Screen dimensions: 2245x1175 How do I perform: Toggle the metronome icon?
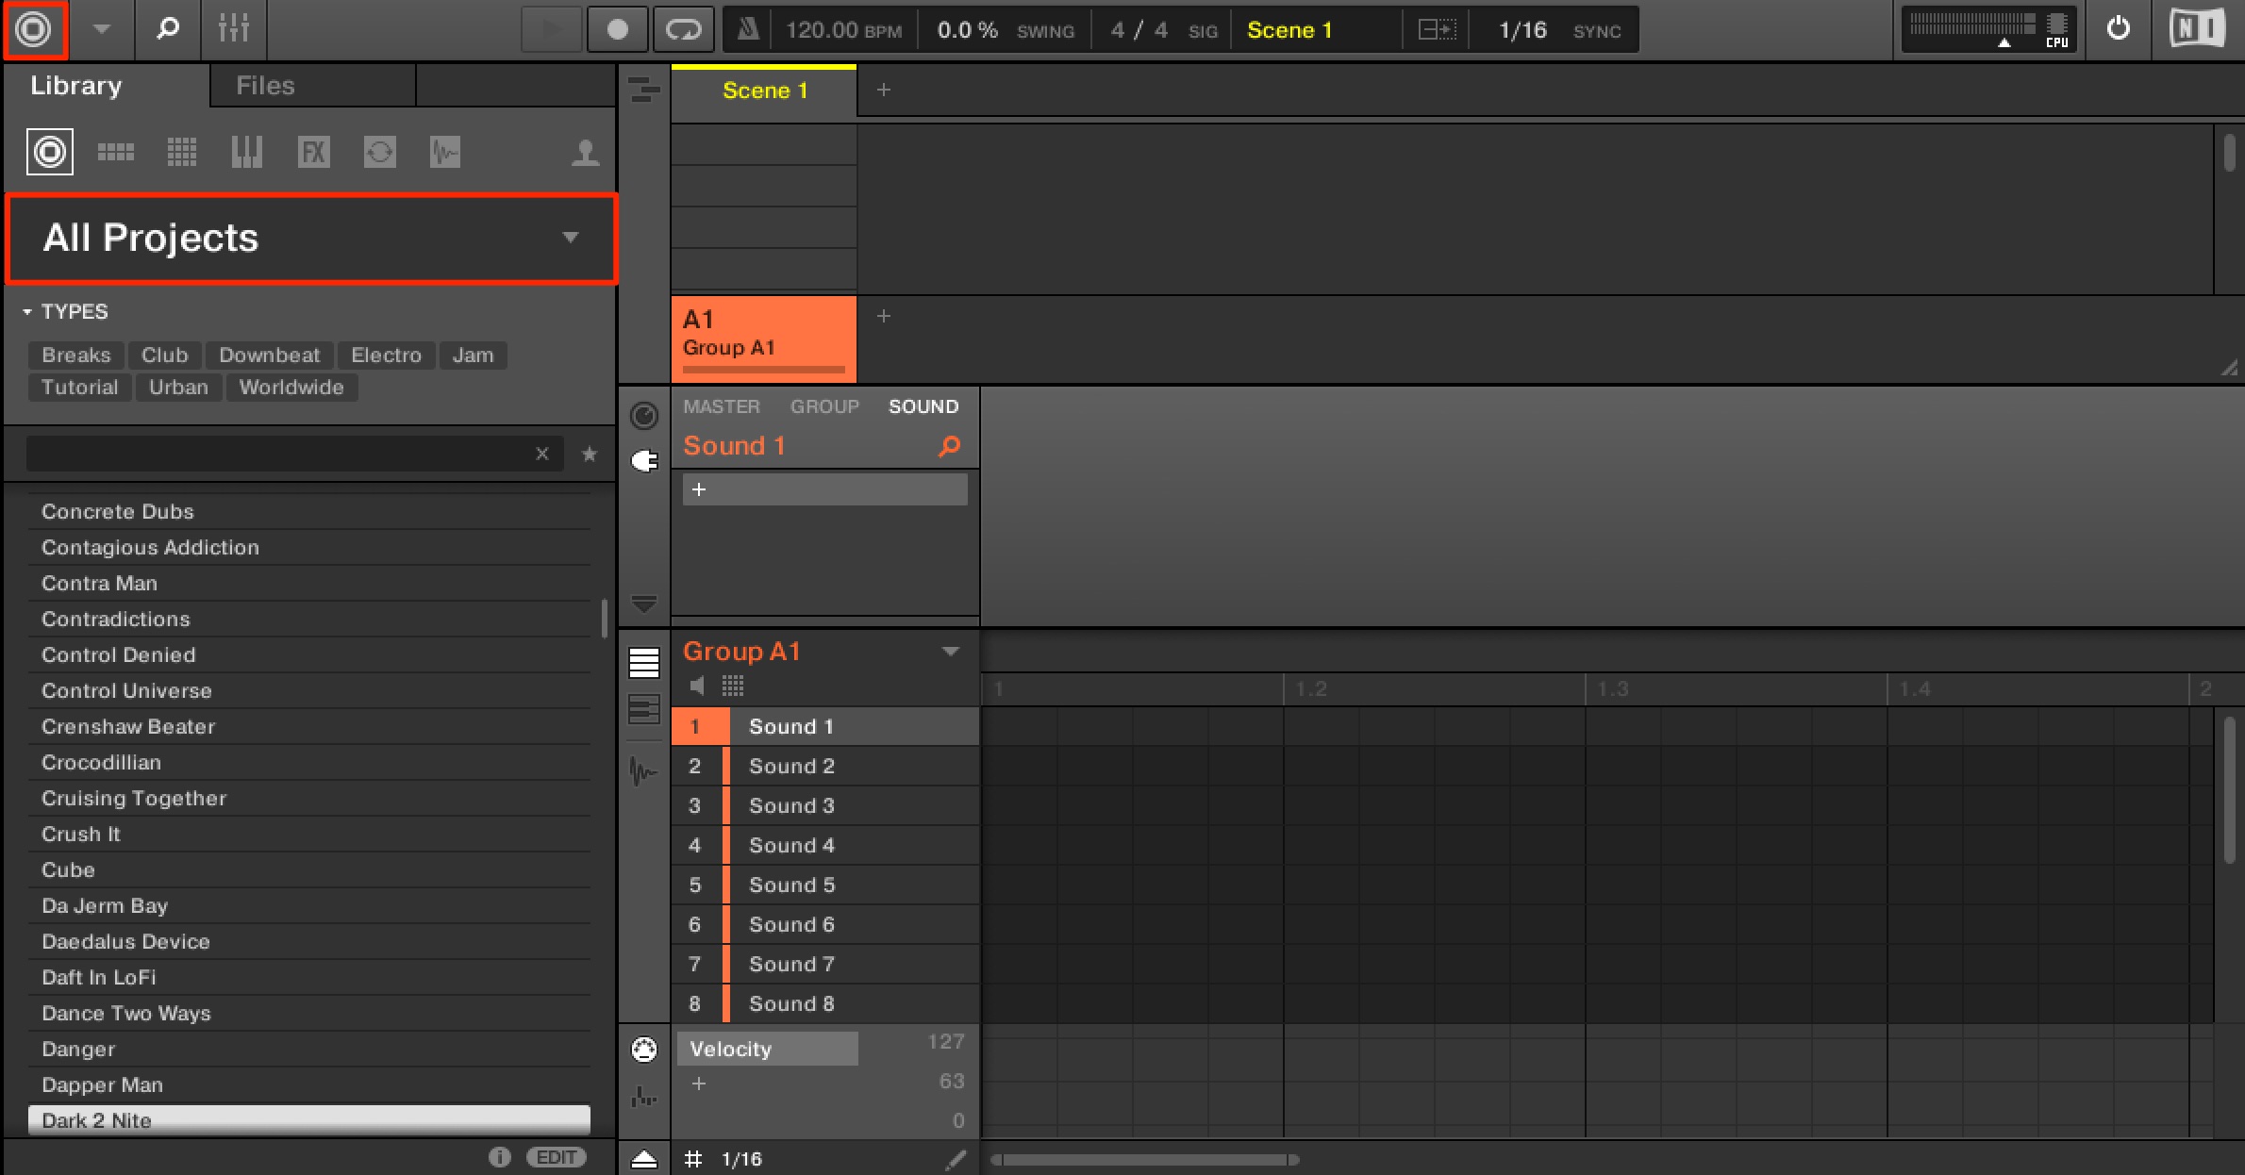[747, 30]
